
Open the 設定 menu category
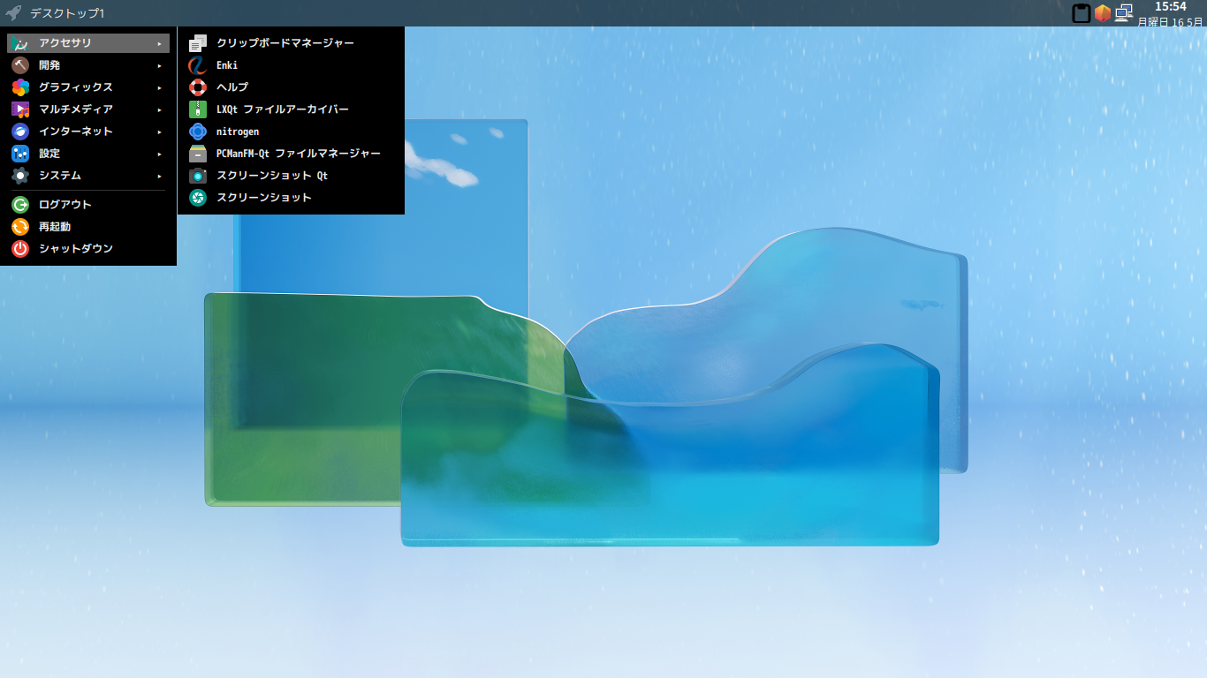tap(88, 154)
